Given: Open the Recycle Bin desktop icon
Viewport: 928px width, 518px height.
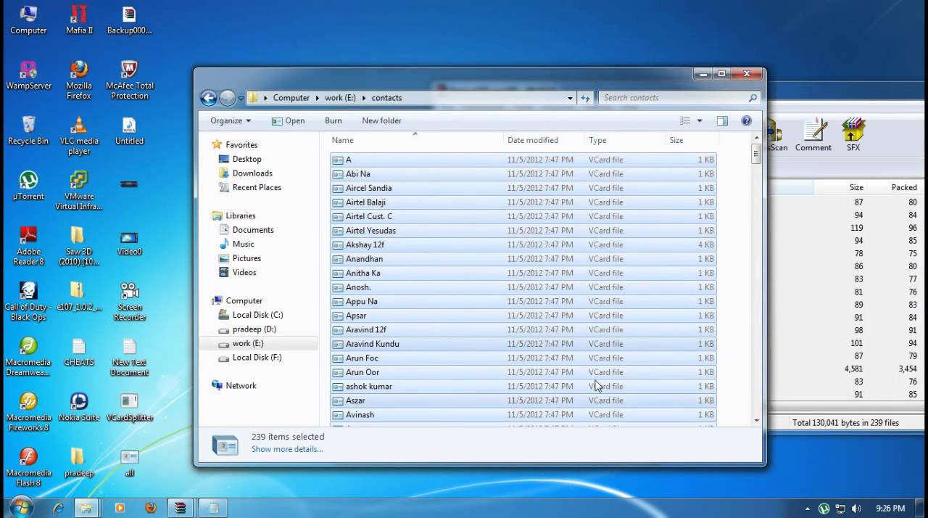Looking at the screenshot, I should (x=28, y=131).
